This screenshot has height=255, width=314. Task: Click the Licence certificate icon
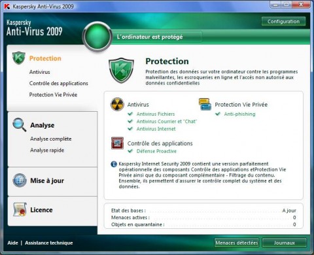[x=20, y=209]
